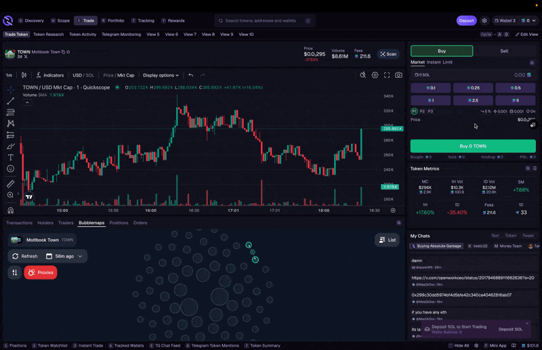Focus the token search field
This screenshot has width=542, height=350.
click(265, 20)
